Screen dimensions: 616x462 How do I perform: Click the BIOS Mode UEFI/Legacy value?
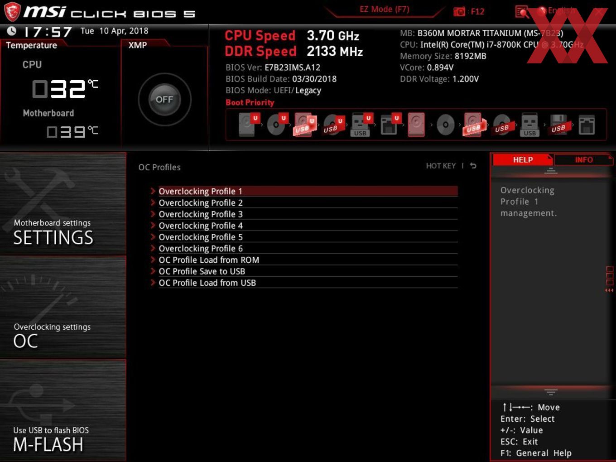298,90
